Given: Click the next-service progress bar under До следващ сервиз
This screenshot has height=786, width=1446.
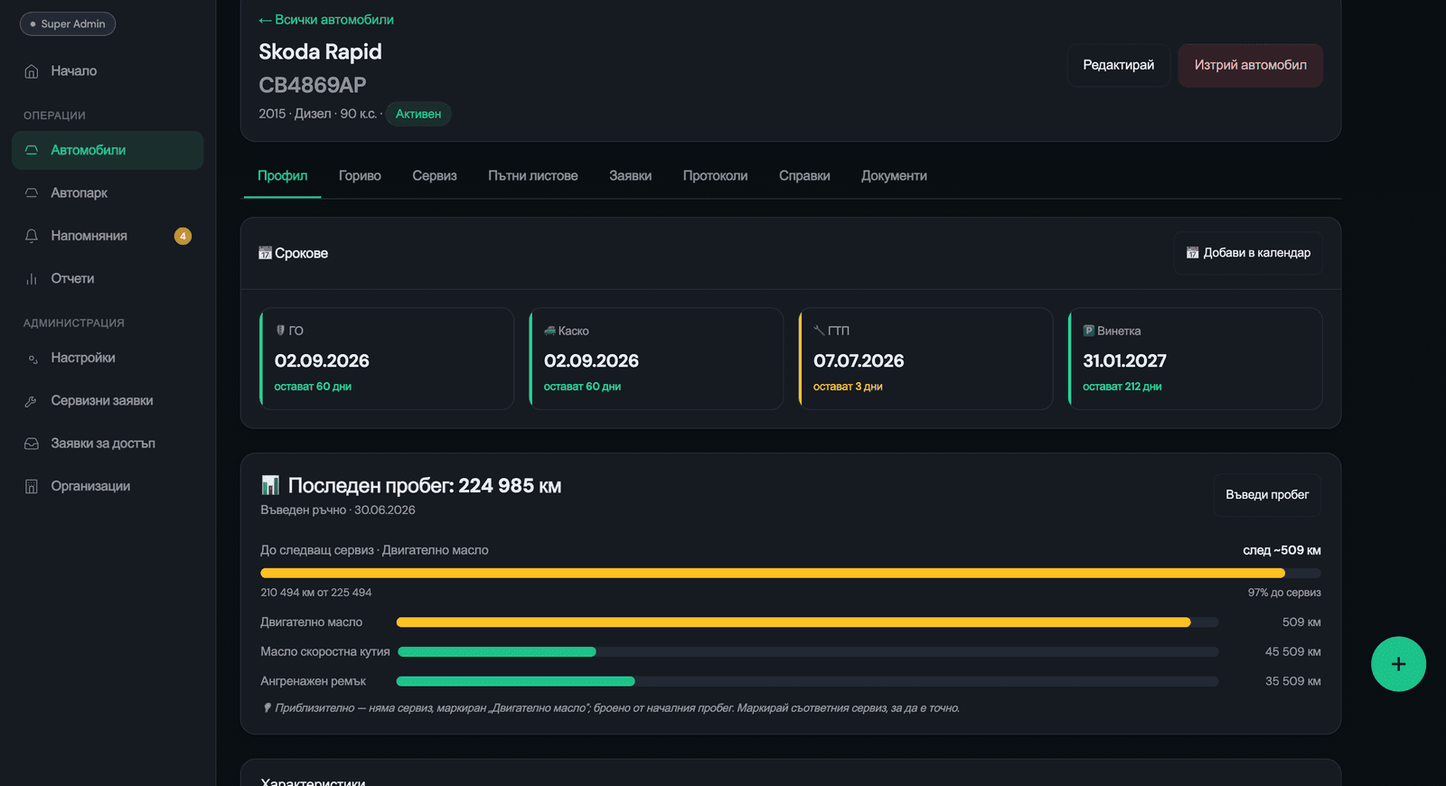Looking at the screenshot, I should [x=791, y=573].
